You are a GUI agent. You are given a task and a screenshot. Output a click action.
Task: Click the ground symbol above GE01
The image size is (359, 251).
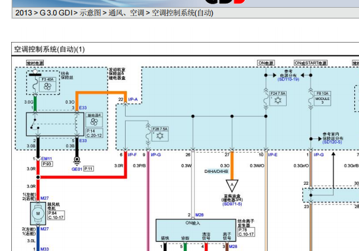pyautogui.click(x=77, y=160)
